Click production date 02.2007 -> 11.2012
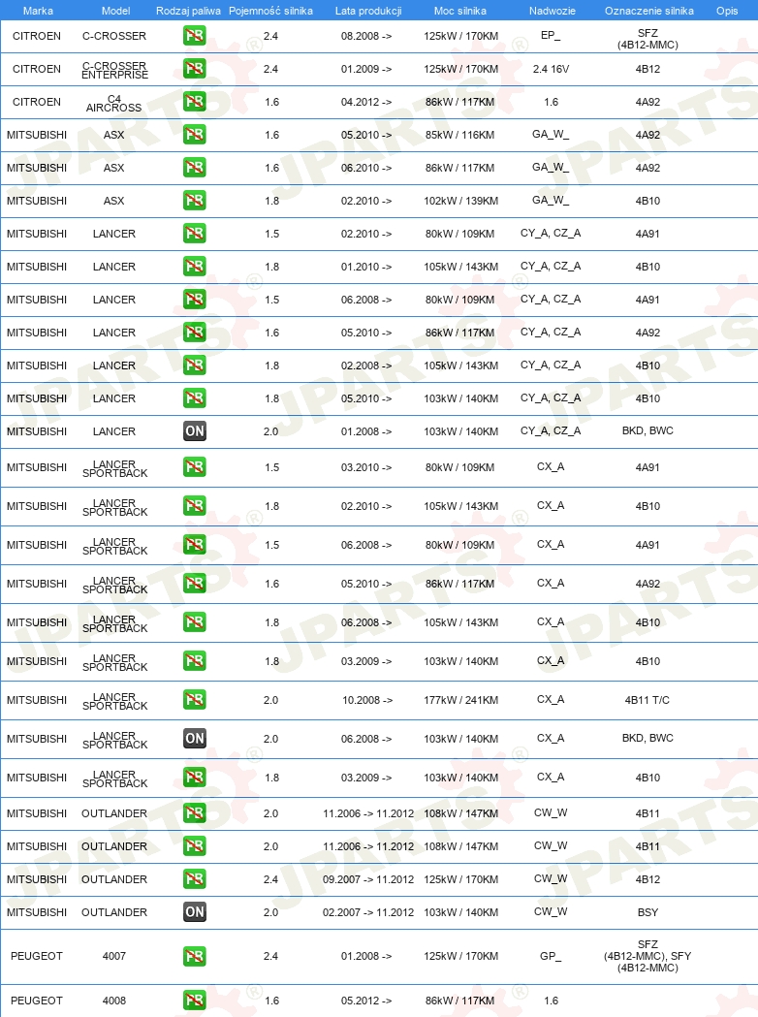 click(x=368, y=912)
